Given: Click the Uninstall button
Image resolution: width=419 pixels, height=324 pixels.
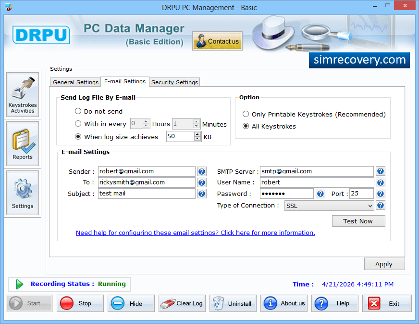Looking at the screenshot, I should tap(233, 303).
